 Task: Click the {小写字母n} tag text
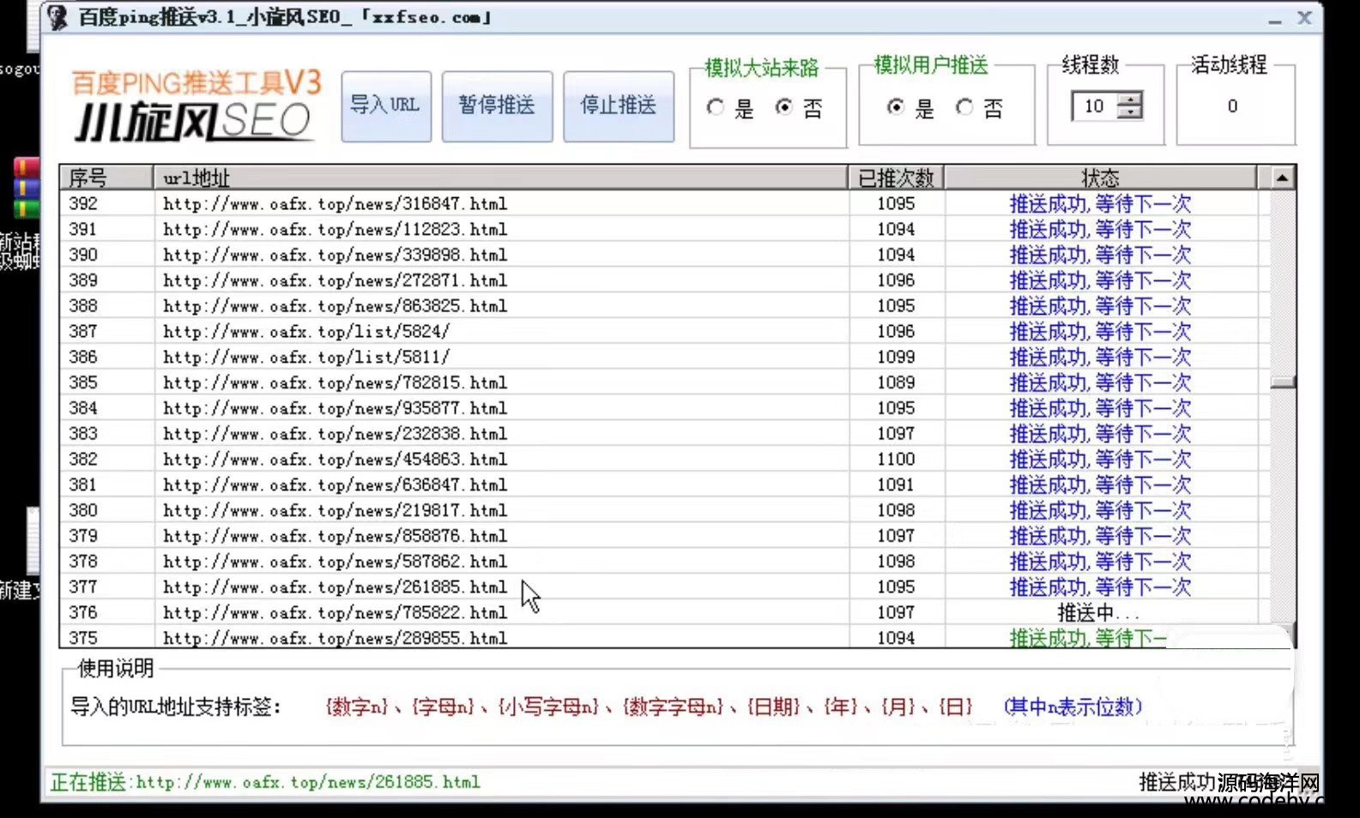548,707
